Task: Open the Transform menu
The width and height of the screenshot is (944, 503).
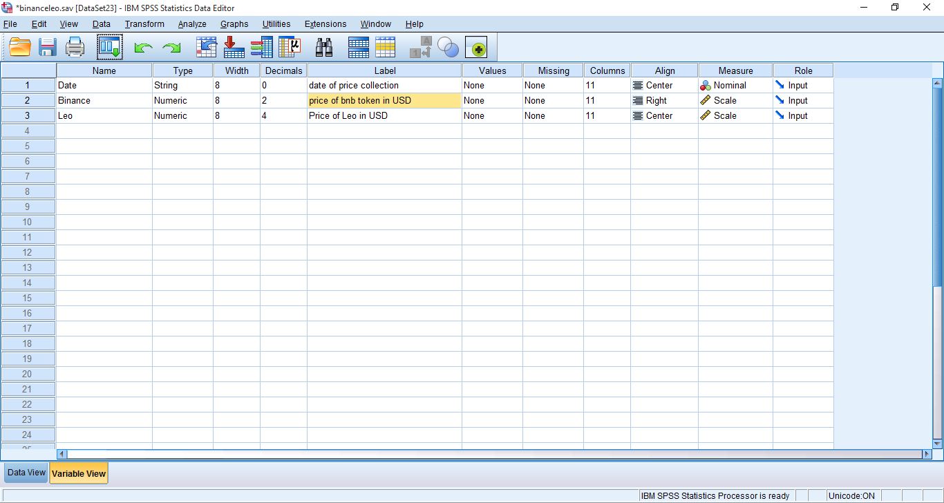Action: tap(144, 24)
